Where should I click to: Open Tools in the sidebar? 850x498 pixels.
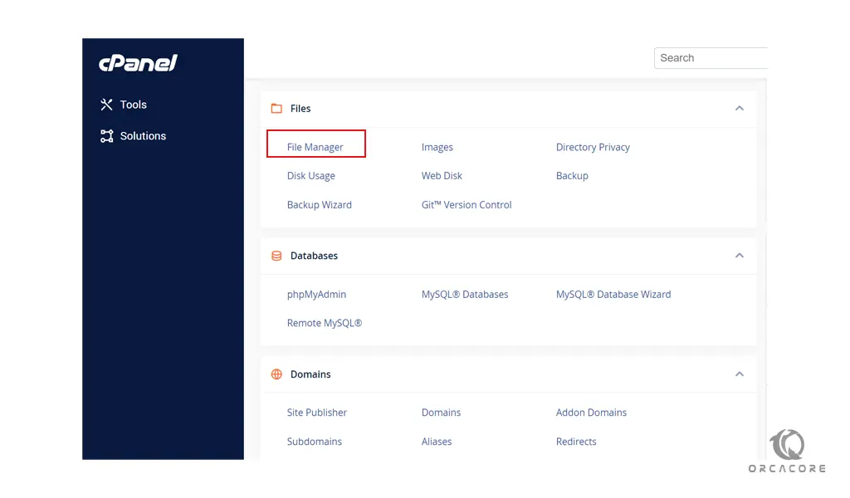pyautogui.click(x=134, y=105)
